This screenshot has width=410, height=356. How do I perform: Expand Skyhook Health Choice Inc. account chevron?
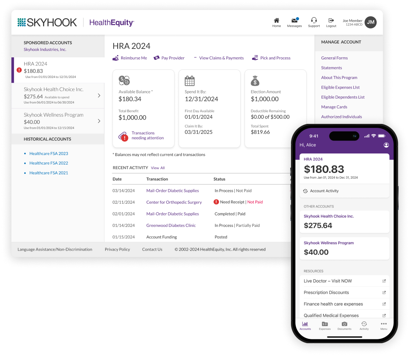[99, 95]
